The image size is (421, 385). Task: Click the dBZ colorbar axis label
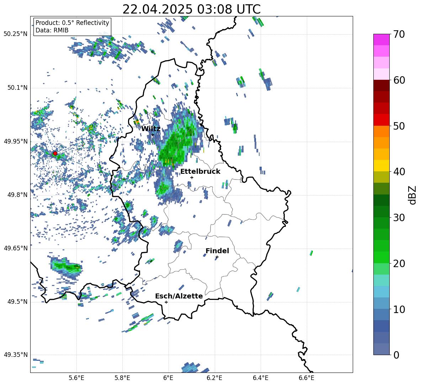click(x=412, y=195)
